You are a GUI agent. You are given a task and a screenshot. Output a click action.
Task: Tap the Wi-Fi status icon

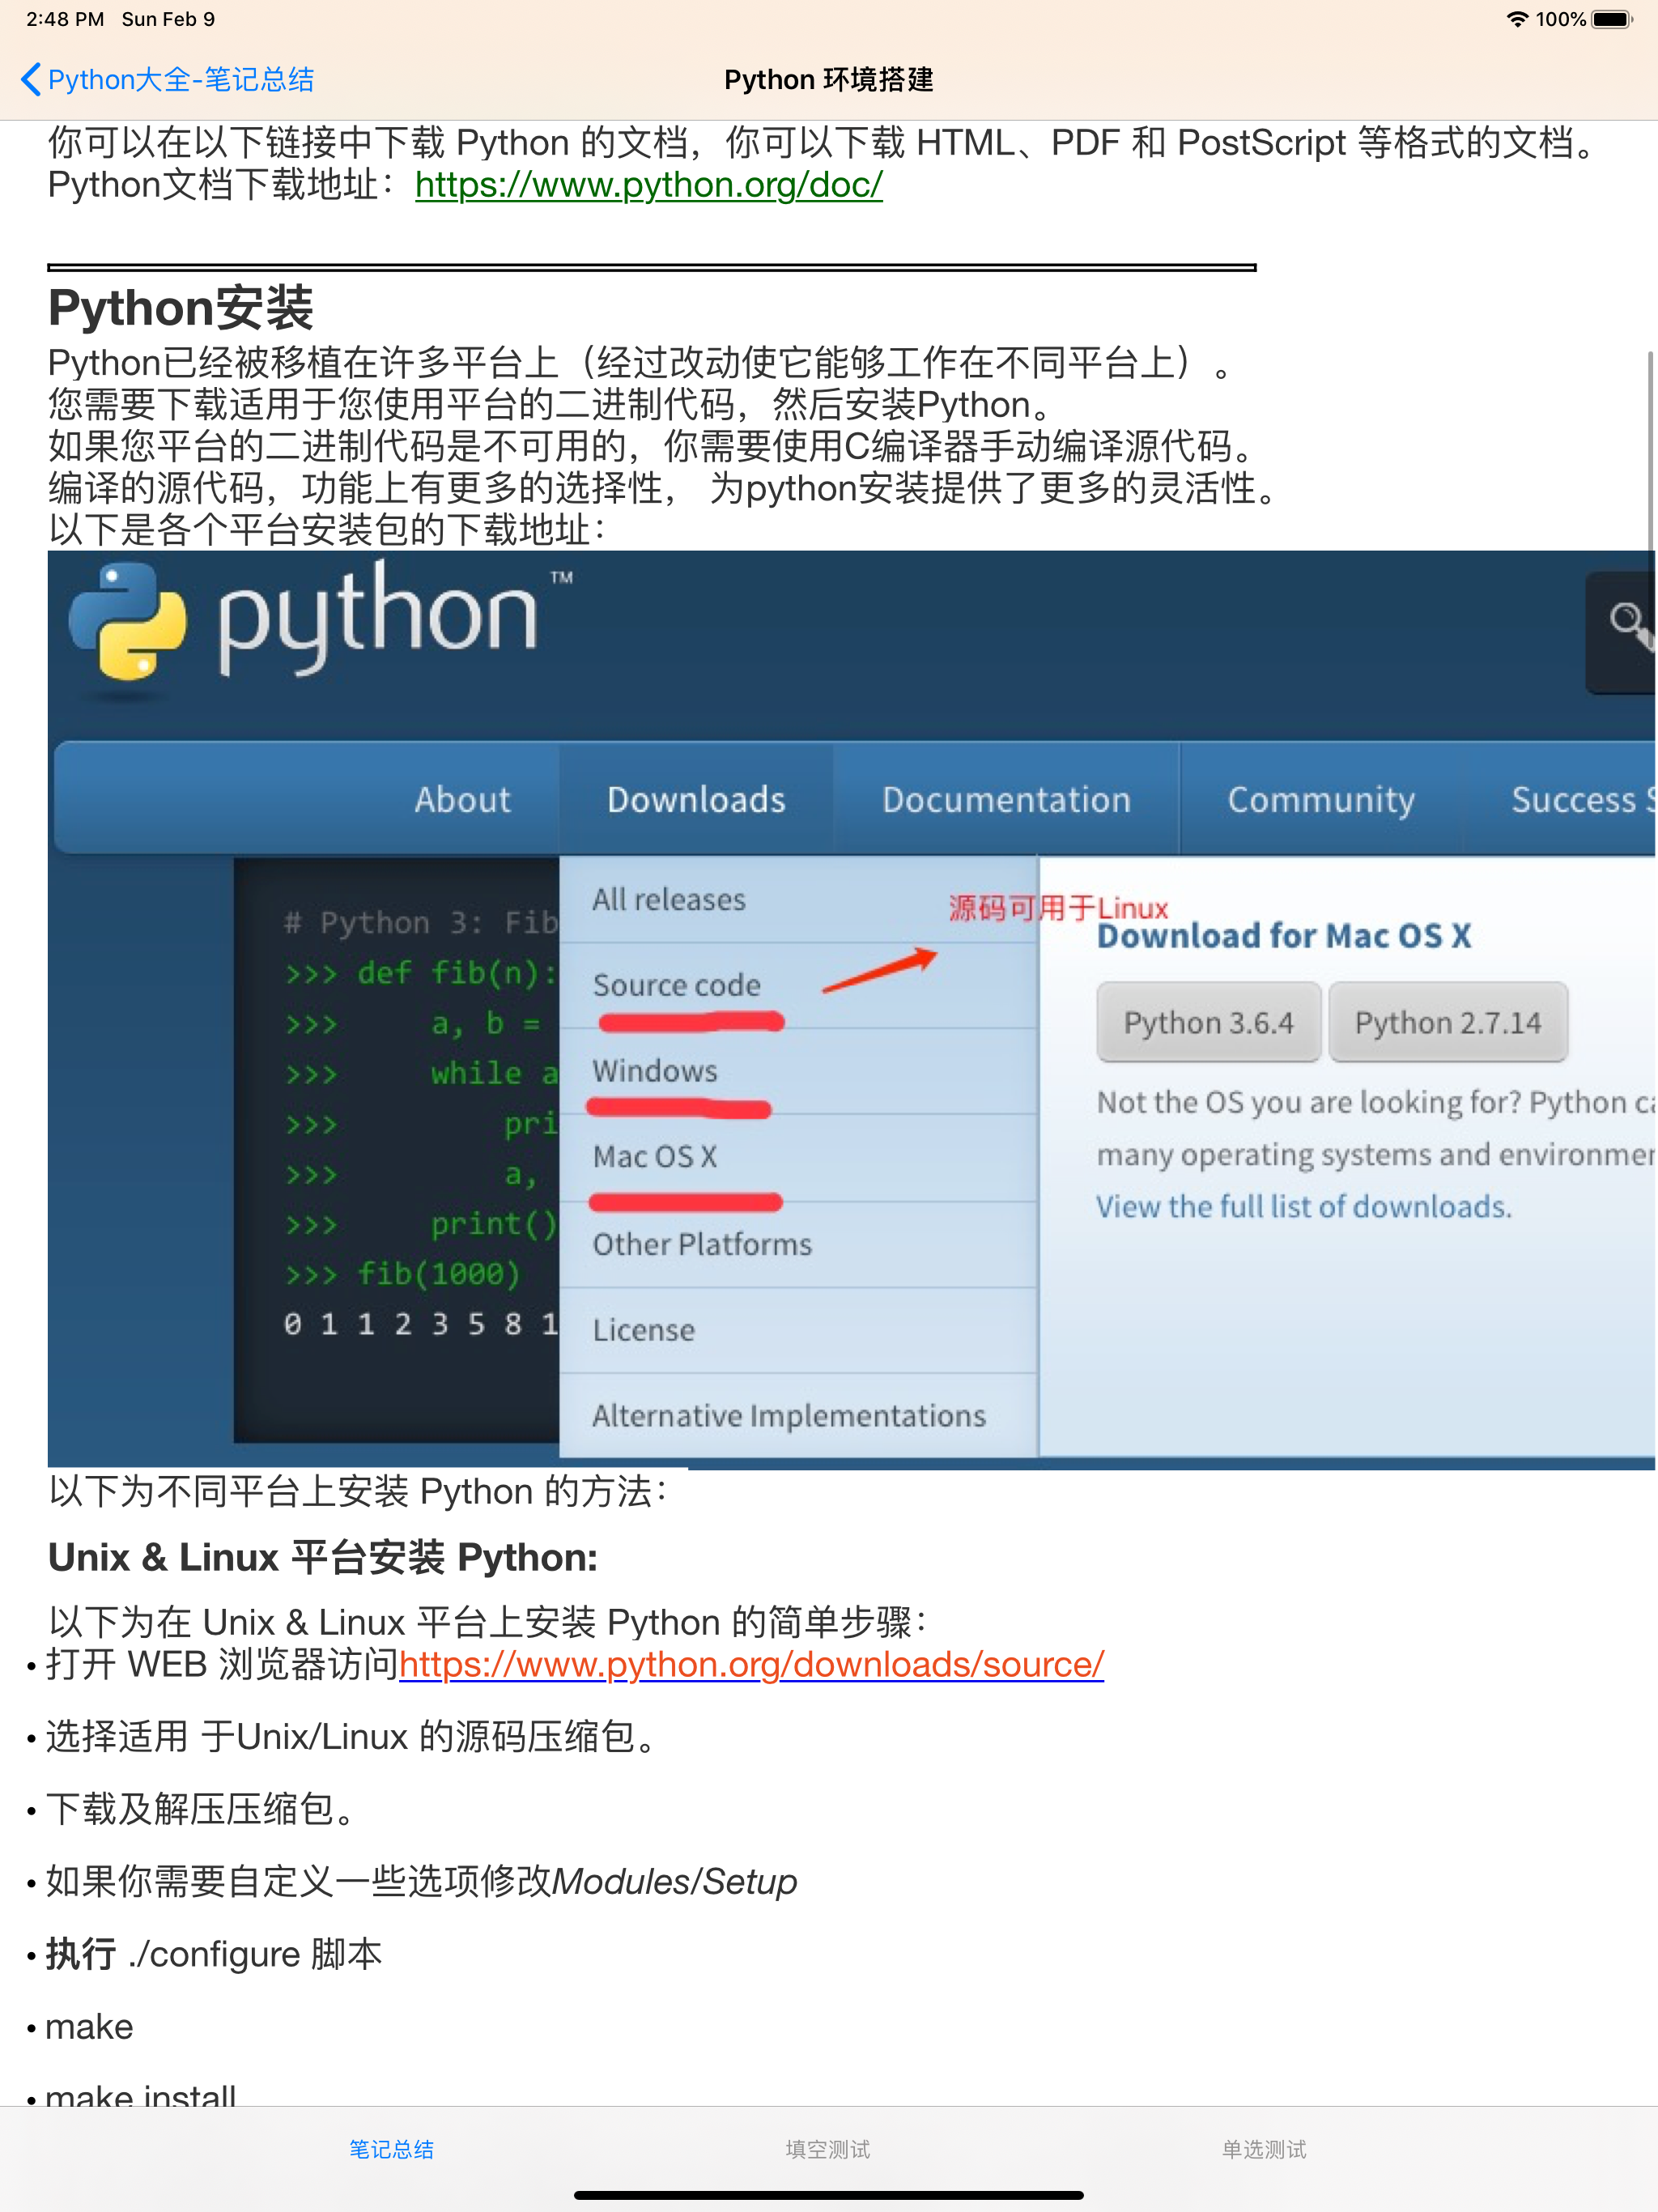(x=1517, y=19)
